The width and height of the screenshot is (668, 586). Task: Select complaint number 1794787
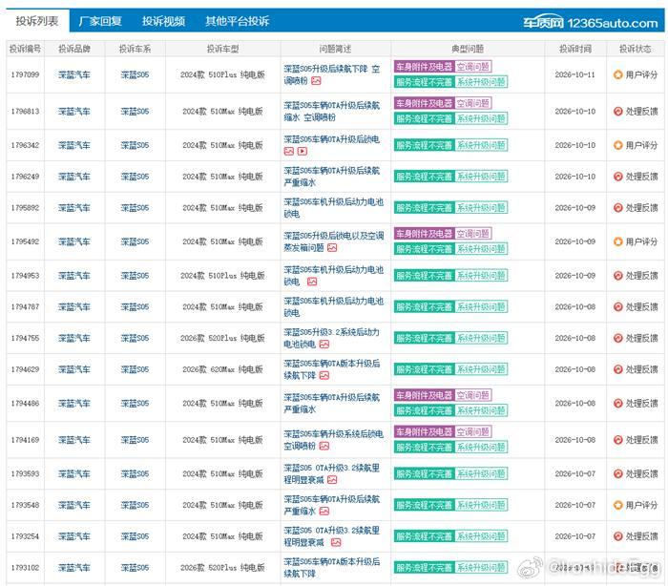click(25, 307)
